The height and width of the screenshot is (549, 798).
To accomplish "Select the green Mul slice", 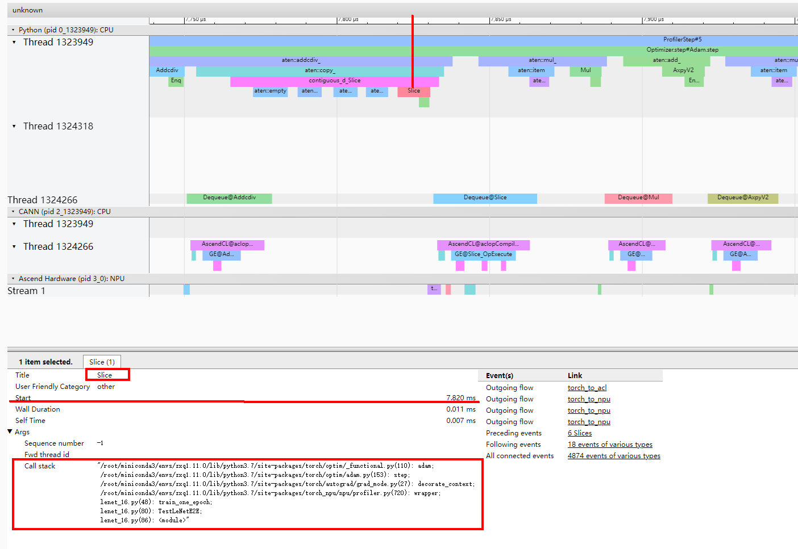I will (585, 70).
